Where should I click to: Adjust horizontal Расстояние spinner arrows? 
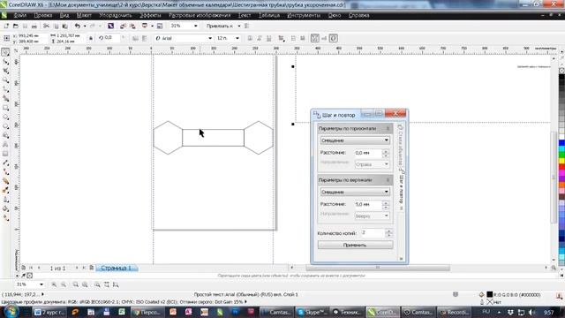(386, 153)
